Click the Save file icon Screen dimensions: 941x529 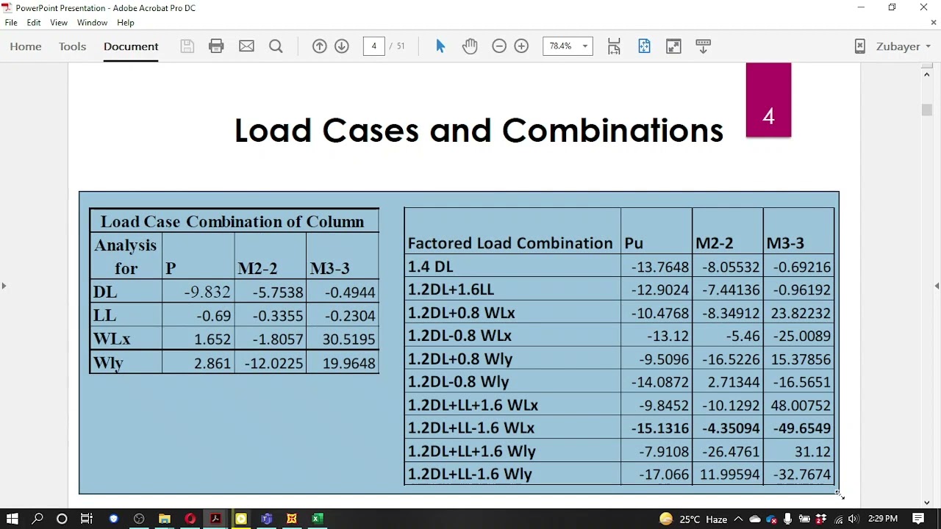[187, 46]
